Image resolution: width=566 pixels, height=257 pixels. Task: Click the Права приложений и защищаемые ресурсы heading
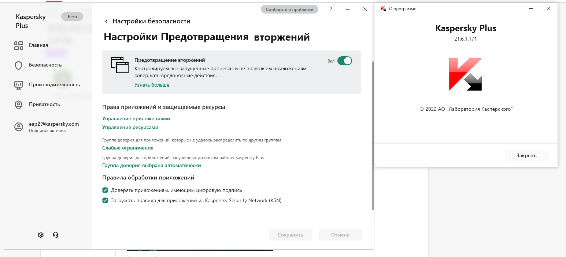coord(163,107)
